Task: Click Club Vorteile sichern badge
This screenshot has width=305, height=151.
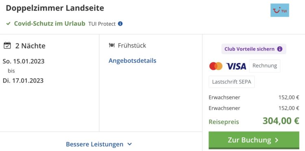Action: coord(254,49)
